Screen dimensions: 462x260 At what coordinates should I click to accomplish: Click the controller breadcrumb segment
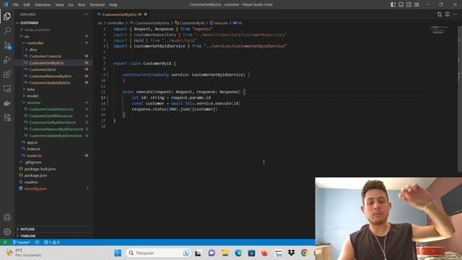coord(115,22)
